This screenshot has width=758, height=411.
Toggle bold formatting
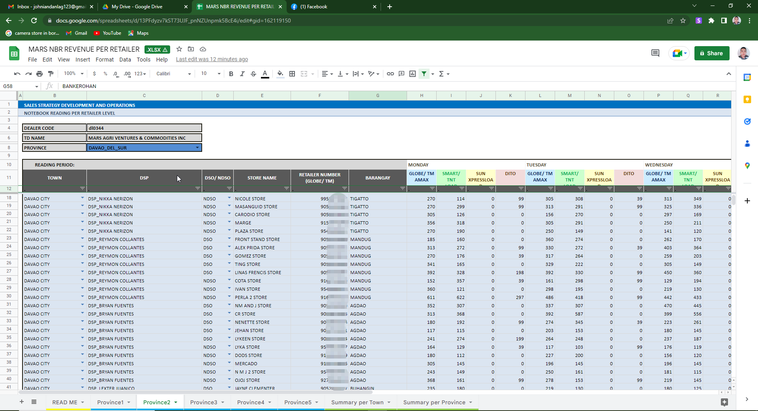coord(231,74)
